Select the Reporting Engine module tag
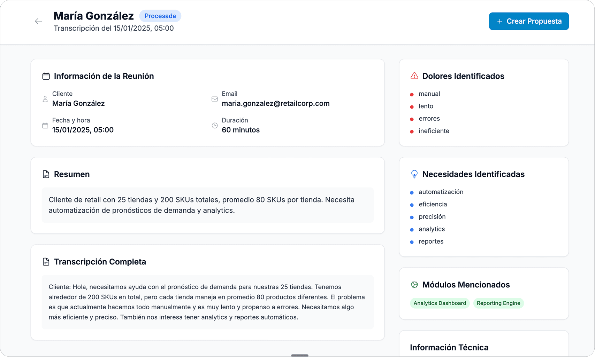This screenshot has width=595, height=357. (x=498, y=303)
